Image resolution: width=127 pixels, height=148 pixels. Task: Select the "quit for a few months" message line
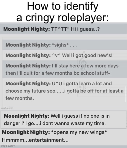tap(58, 73)
